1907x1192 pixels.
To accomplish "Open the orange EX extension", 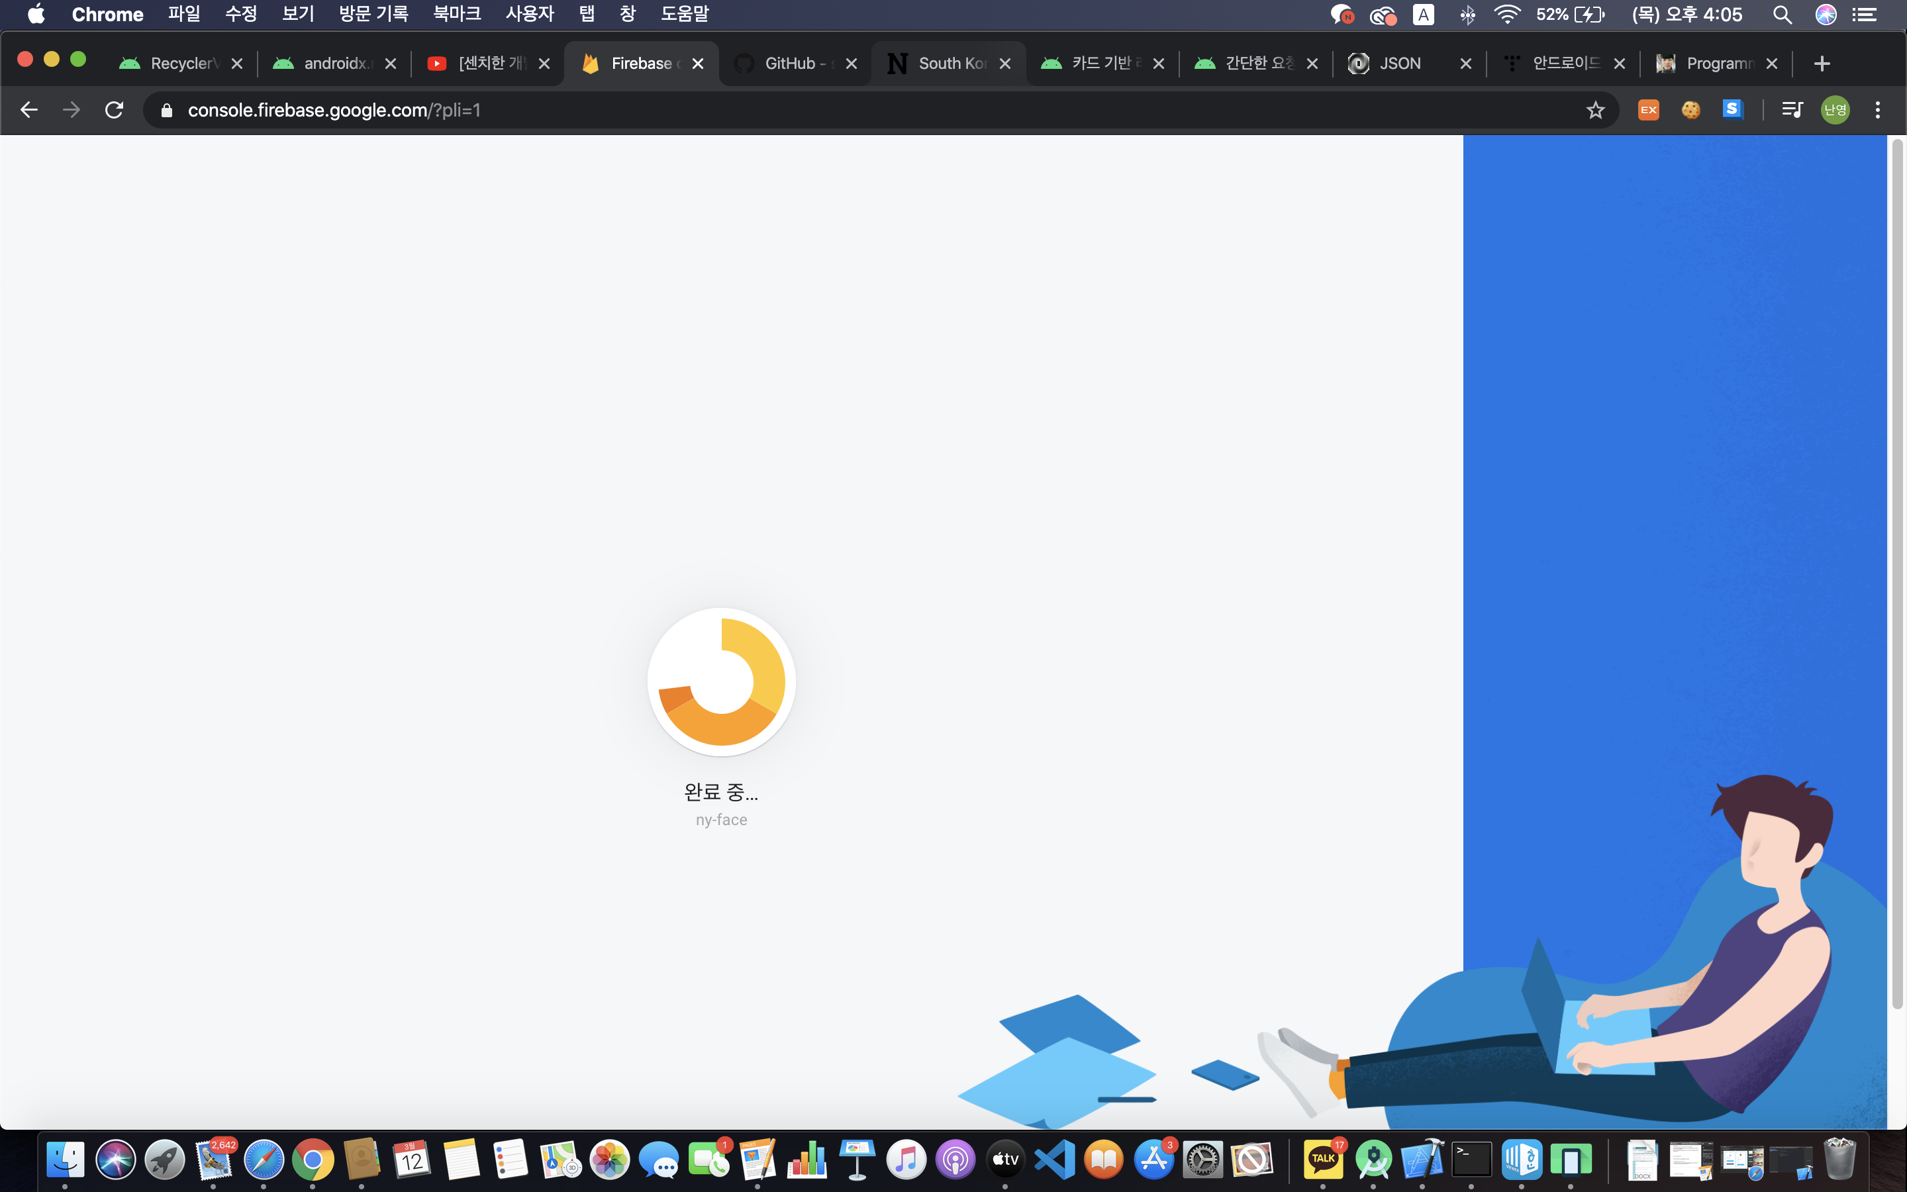I will click(1647, 109).
